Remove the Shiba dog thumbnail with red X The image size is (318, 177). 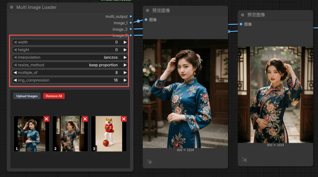[x=124, y=119]
